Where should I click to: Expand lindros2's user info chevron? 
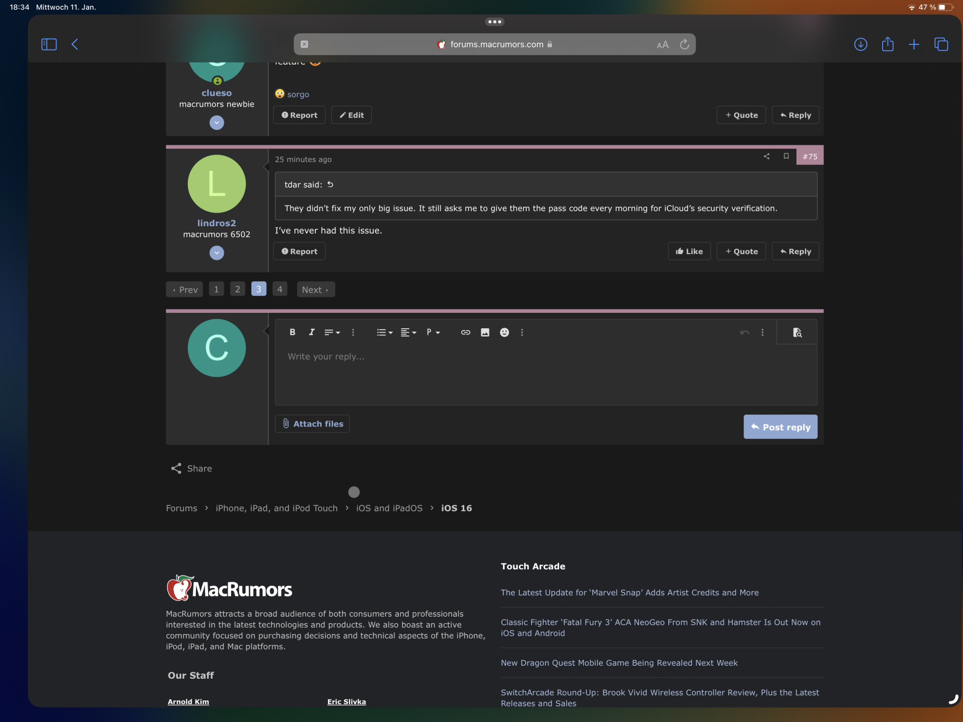point(217,253)
